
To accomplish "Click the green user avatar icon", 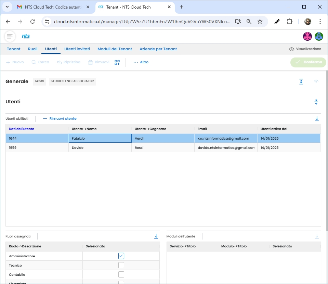I will point(319,36).
